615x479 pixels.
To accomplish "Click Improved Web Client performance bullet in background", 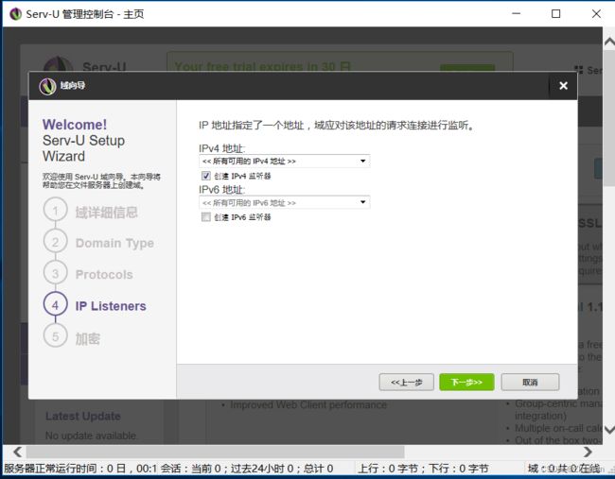I will point(308,404).
